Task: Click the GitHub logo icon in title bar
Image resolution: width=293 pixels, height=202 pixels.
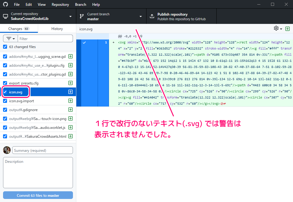Action: pos(5,5)
